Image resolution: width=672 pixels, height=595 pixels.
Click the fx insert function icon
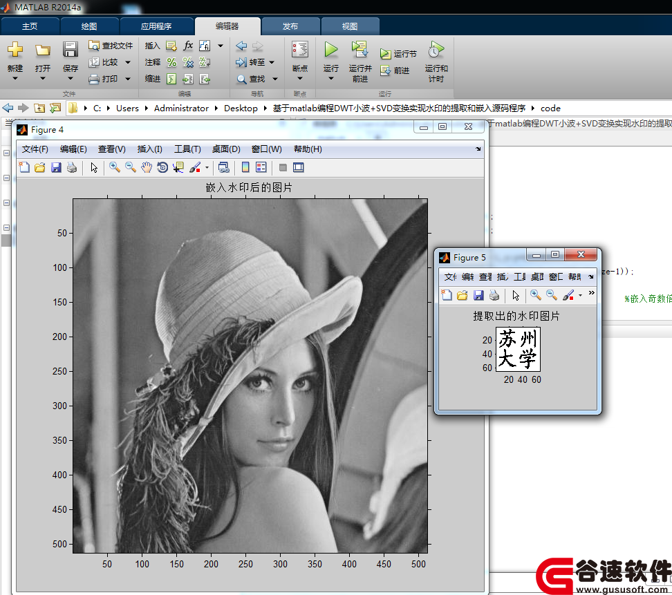(188, 46)
